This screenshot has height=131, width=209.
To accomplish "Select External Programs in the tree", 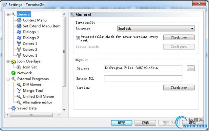I will point(33,79).
